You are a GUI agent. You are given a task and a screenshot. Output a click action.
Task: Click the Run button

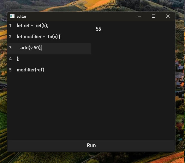(91, 146)
